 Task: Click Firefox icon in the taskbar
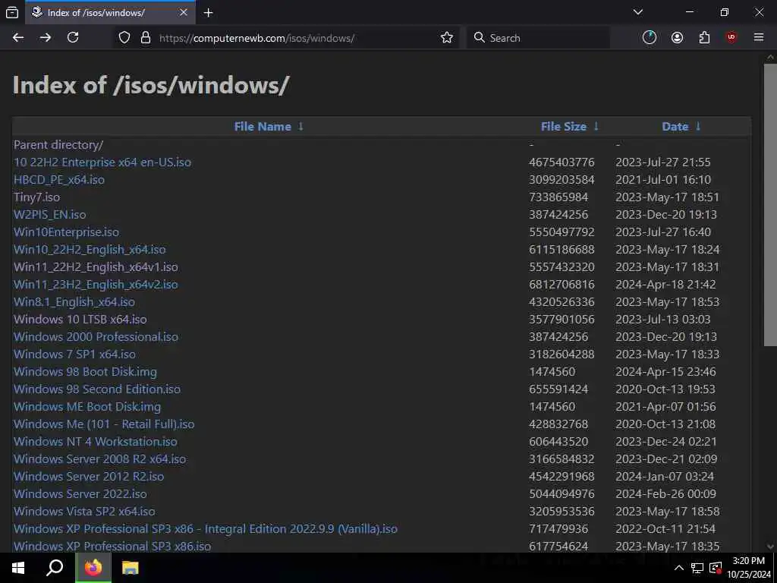[x=93, y=568]
